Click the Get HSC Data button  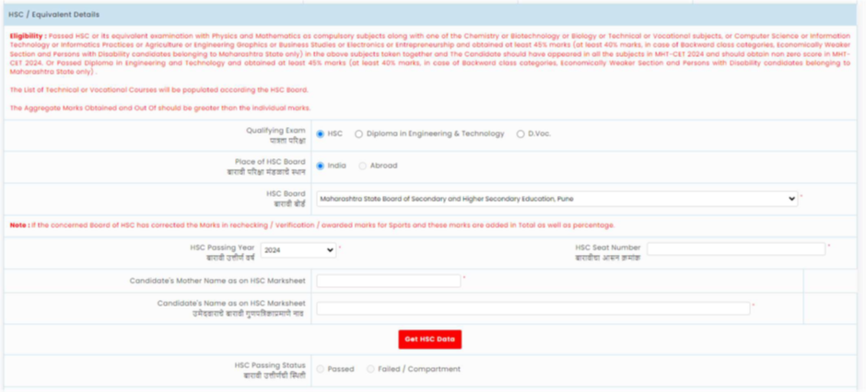point(429,339)
